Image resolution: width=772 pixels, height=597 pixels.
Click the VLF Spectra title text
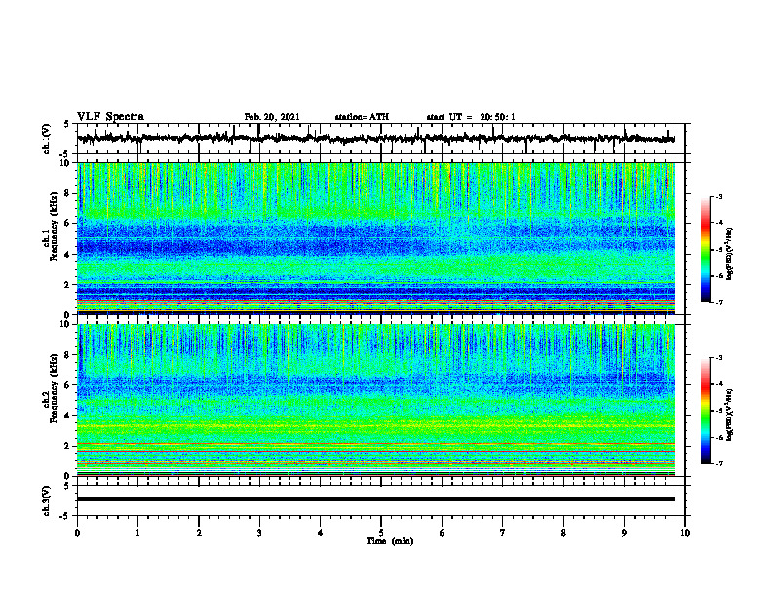pos(110,117)
